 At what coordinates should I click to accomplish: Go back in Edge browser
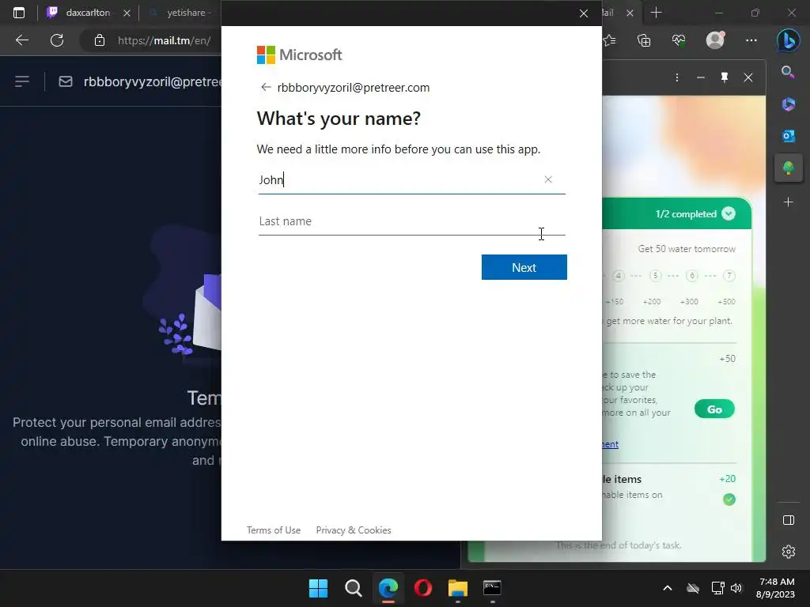pos(22,40)
